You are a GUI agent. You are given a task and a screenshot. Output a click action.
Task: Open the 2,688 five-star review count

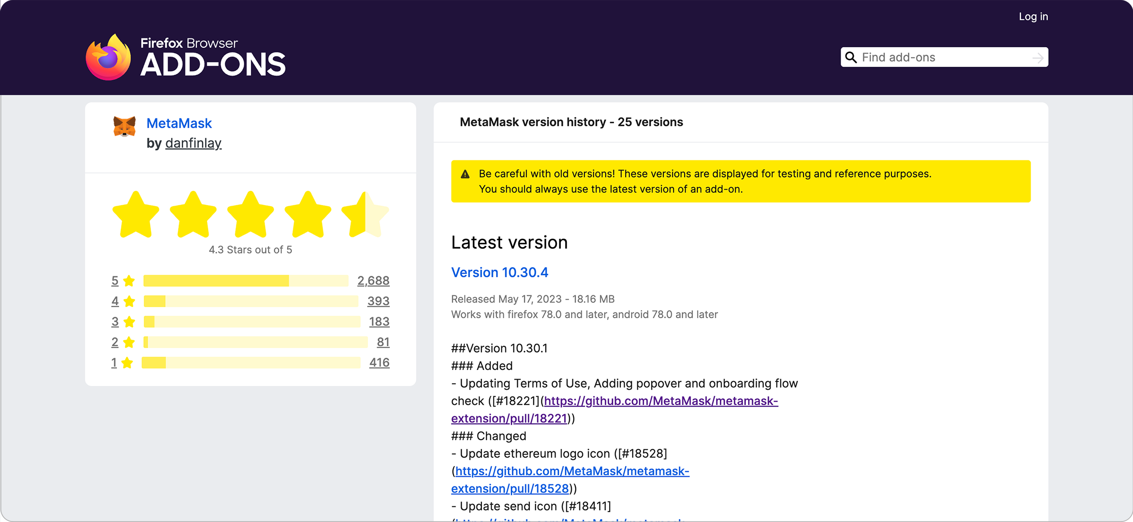coord(373,281)
